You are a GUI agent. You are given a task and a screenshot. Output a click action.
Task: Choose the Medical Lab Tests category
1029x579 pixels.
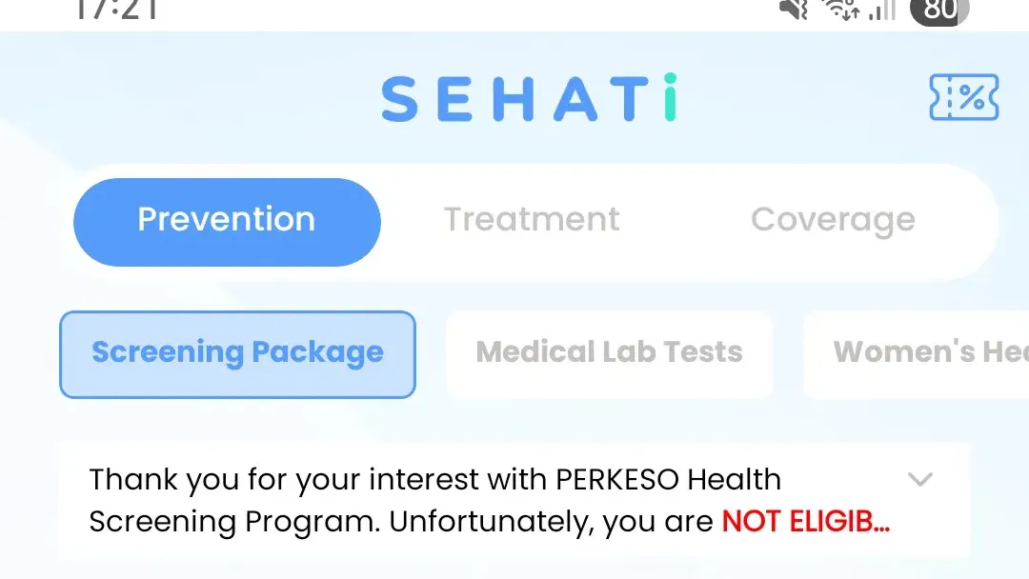[609, 353]
